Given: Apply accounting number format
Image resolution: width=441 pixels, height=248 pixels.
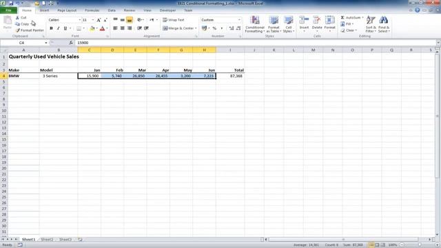Looking at the screenshot, I should [x=204, y=28].
